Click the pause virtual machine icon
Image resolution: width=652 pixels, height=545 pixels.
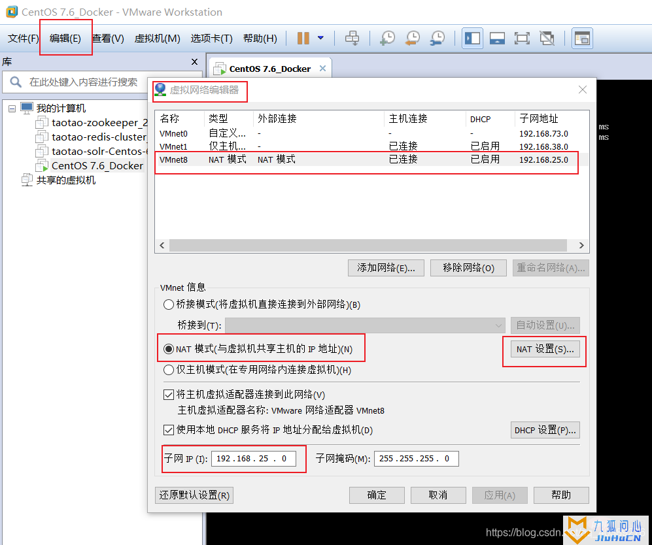tap(303, 38)
